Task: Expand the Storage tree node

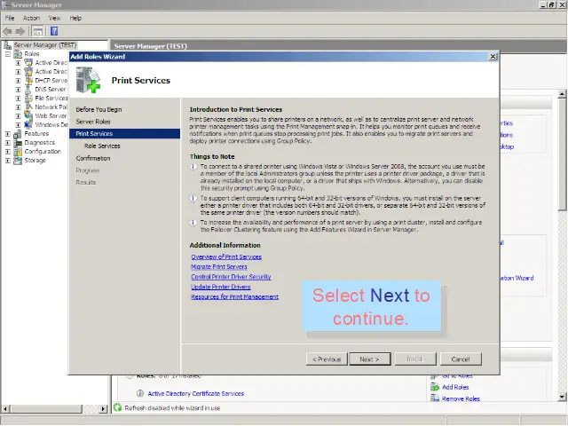Action: pyautogui.click(x=8, y=161)
